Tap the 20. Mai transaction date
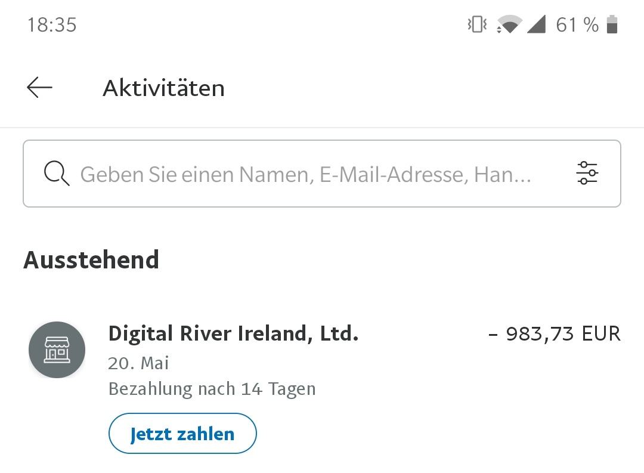The width and height of the screenshot is (644, 473). [x=138, y=363]
